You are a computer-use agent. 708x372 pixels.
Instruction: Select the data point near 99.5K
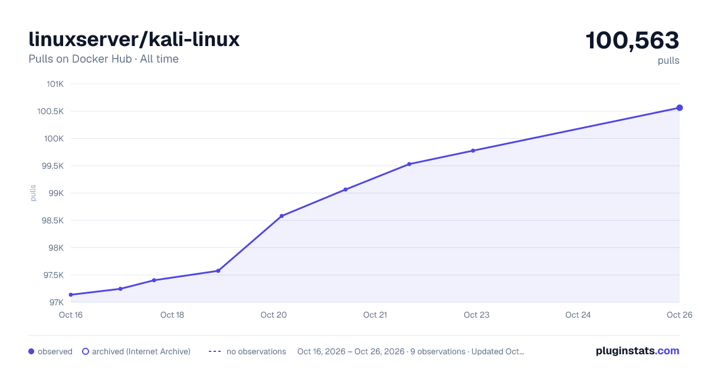coord(409,164)
